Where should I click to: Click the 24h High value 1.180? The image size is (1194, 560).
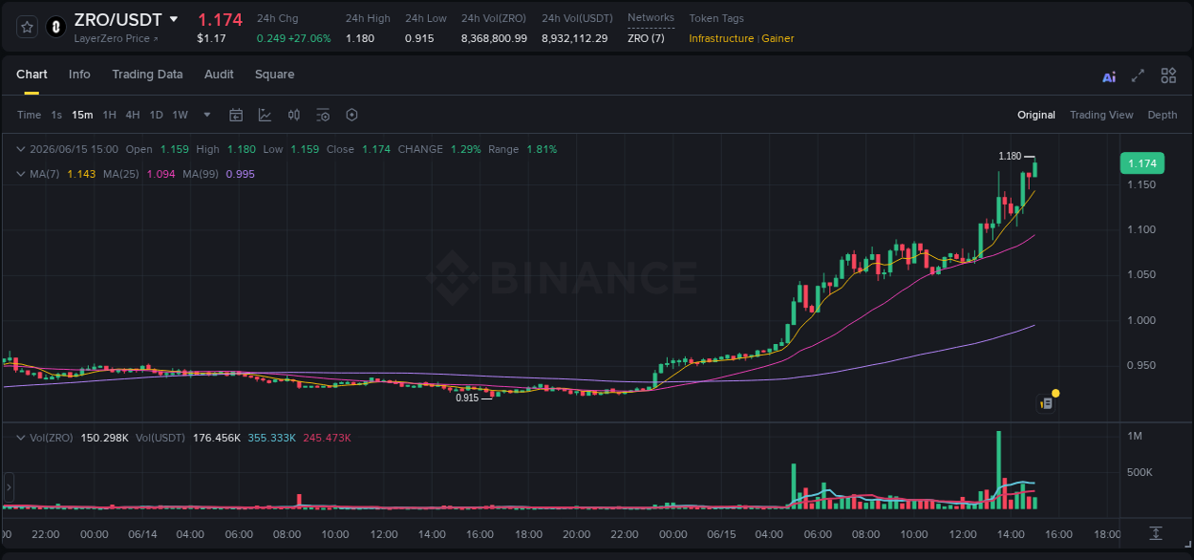[x=360, y=38]
